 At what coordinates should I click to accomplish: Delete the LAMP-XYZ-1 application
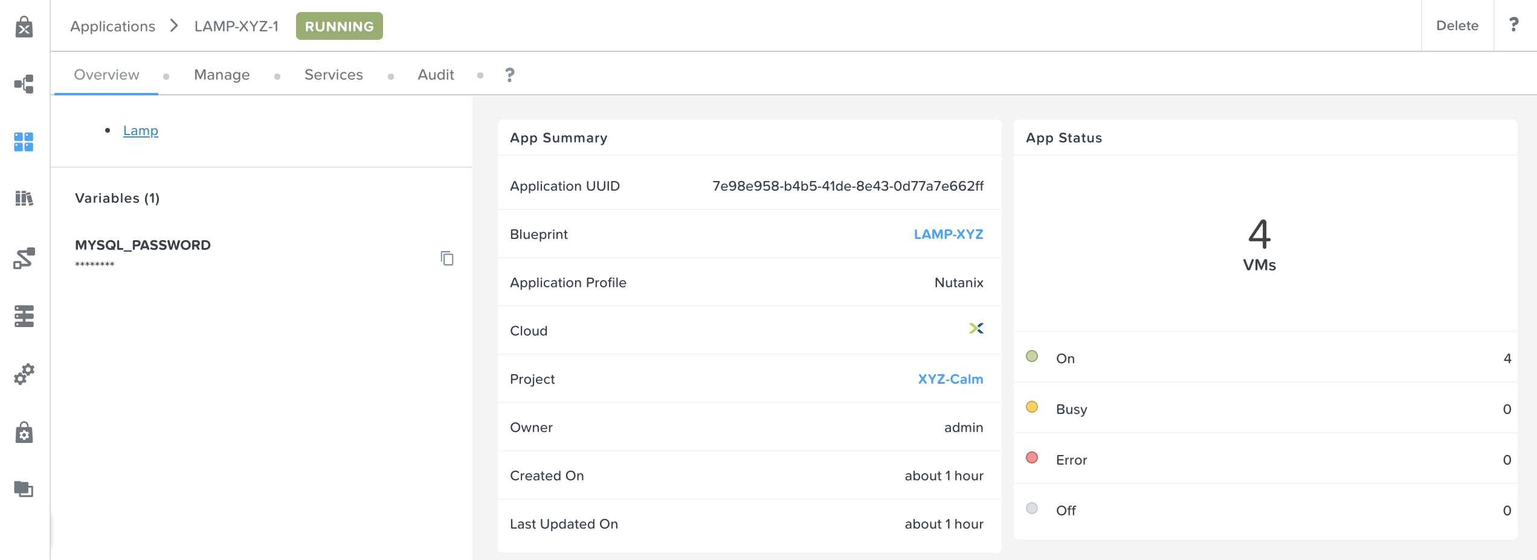1457,25
